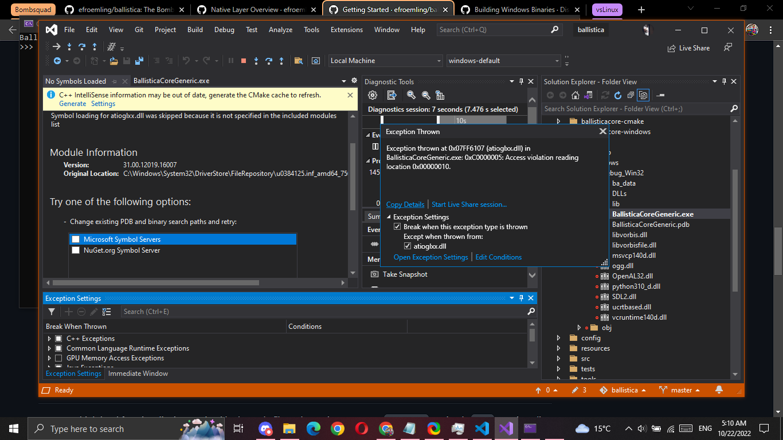Open Diagnostic Tools settings gear
This screenshot has height=440, width=783.
coord(373,95)
